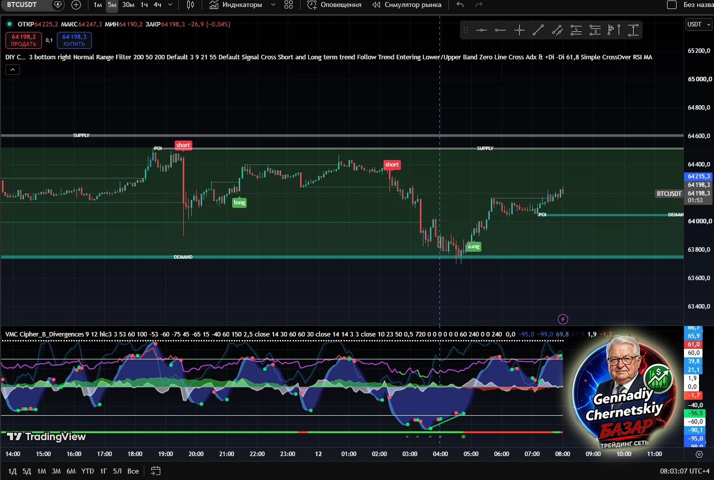Screen dimensions: 714x480
Task: Click the undo arrow in the top toolbar
Action: pos(460,5)
